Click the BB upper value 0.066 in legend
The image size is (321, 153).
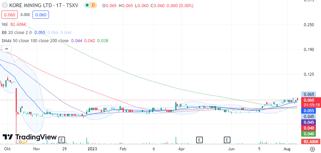click(x=53, y=32)
